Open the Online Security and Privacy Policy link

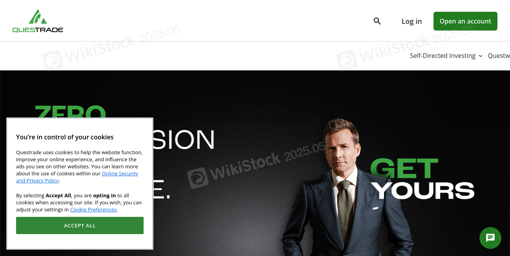click(77, 177)
